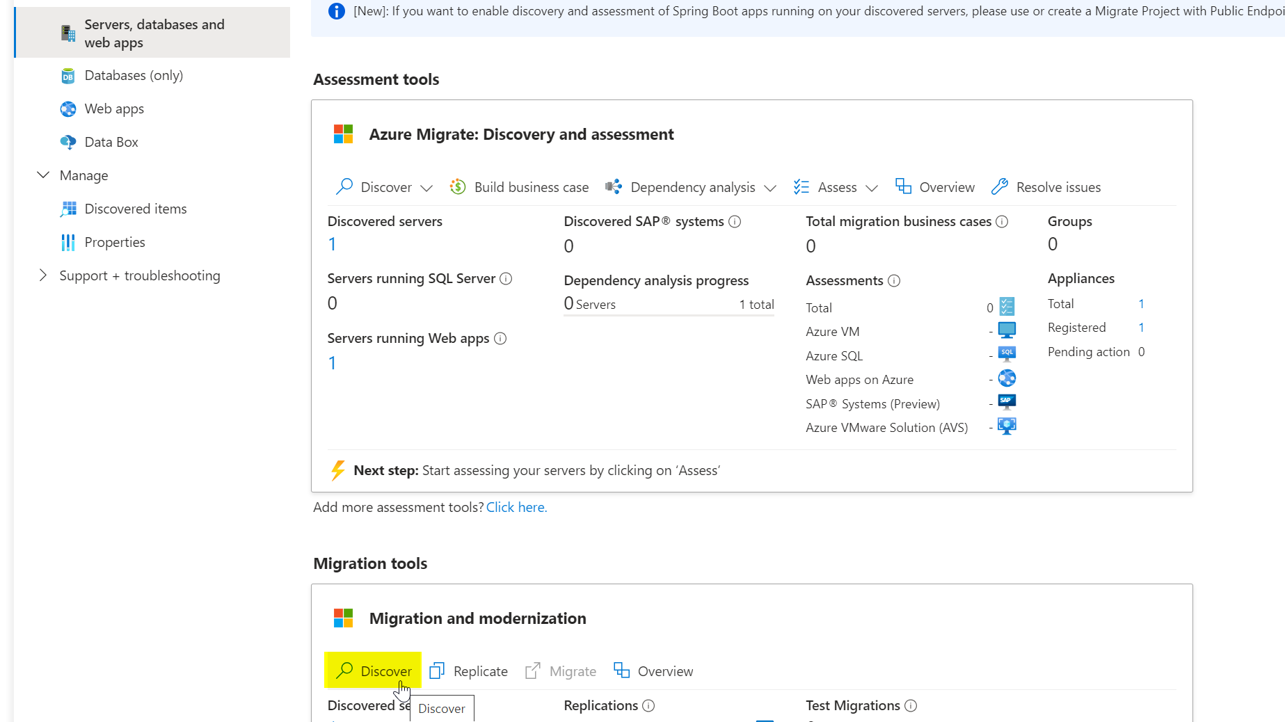Viewport: 1285px width, 722px height.
Task: Click Discover in Migration tools
Action: (373, 671)
